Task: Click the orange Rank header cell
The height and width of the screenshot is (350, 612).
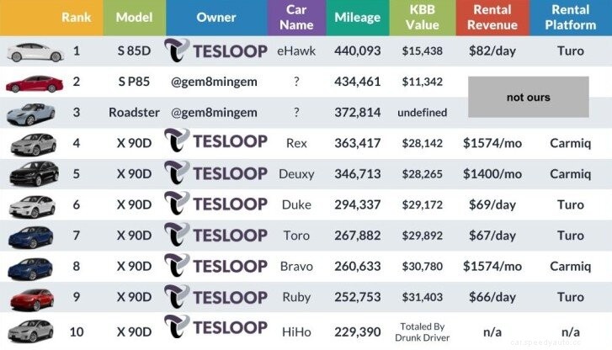Action: (x=77, y=18)
